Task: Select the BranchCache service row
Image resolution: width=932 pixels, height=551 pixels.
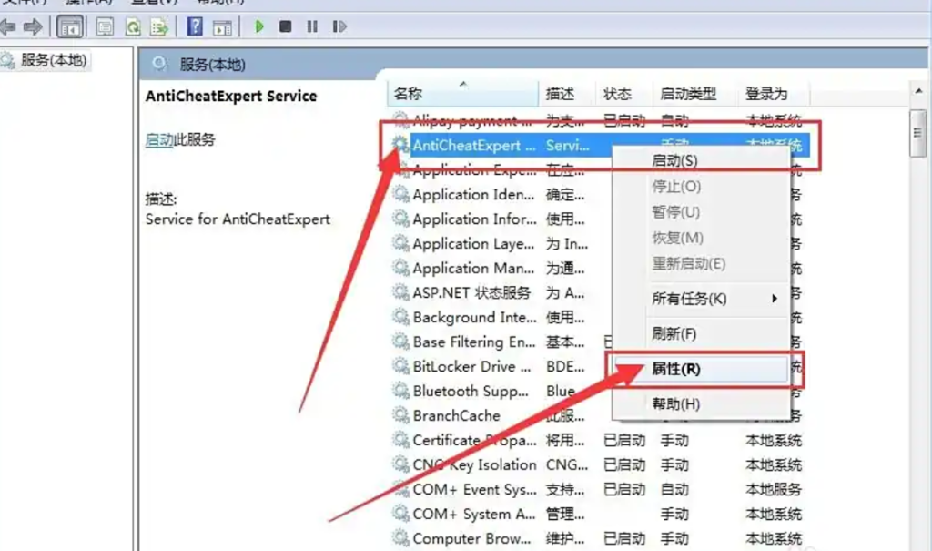Action: pyautogui.click(x=456, y=415)
